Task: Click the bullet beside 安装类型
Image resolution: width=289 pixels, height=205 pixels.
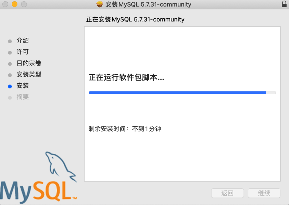Action: 10,75
